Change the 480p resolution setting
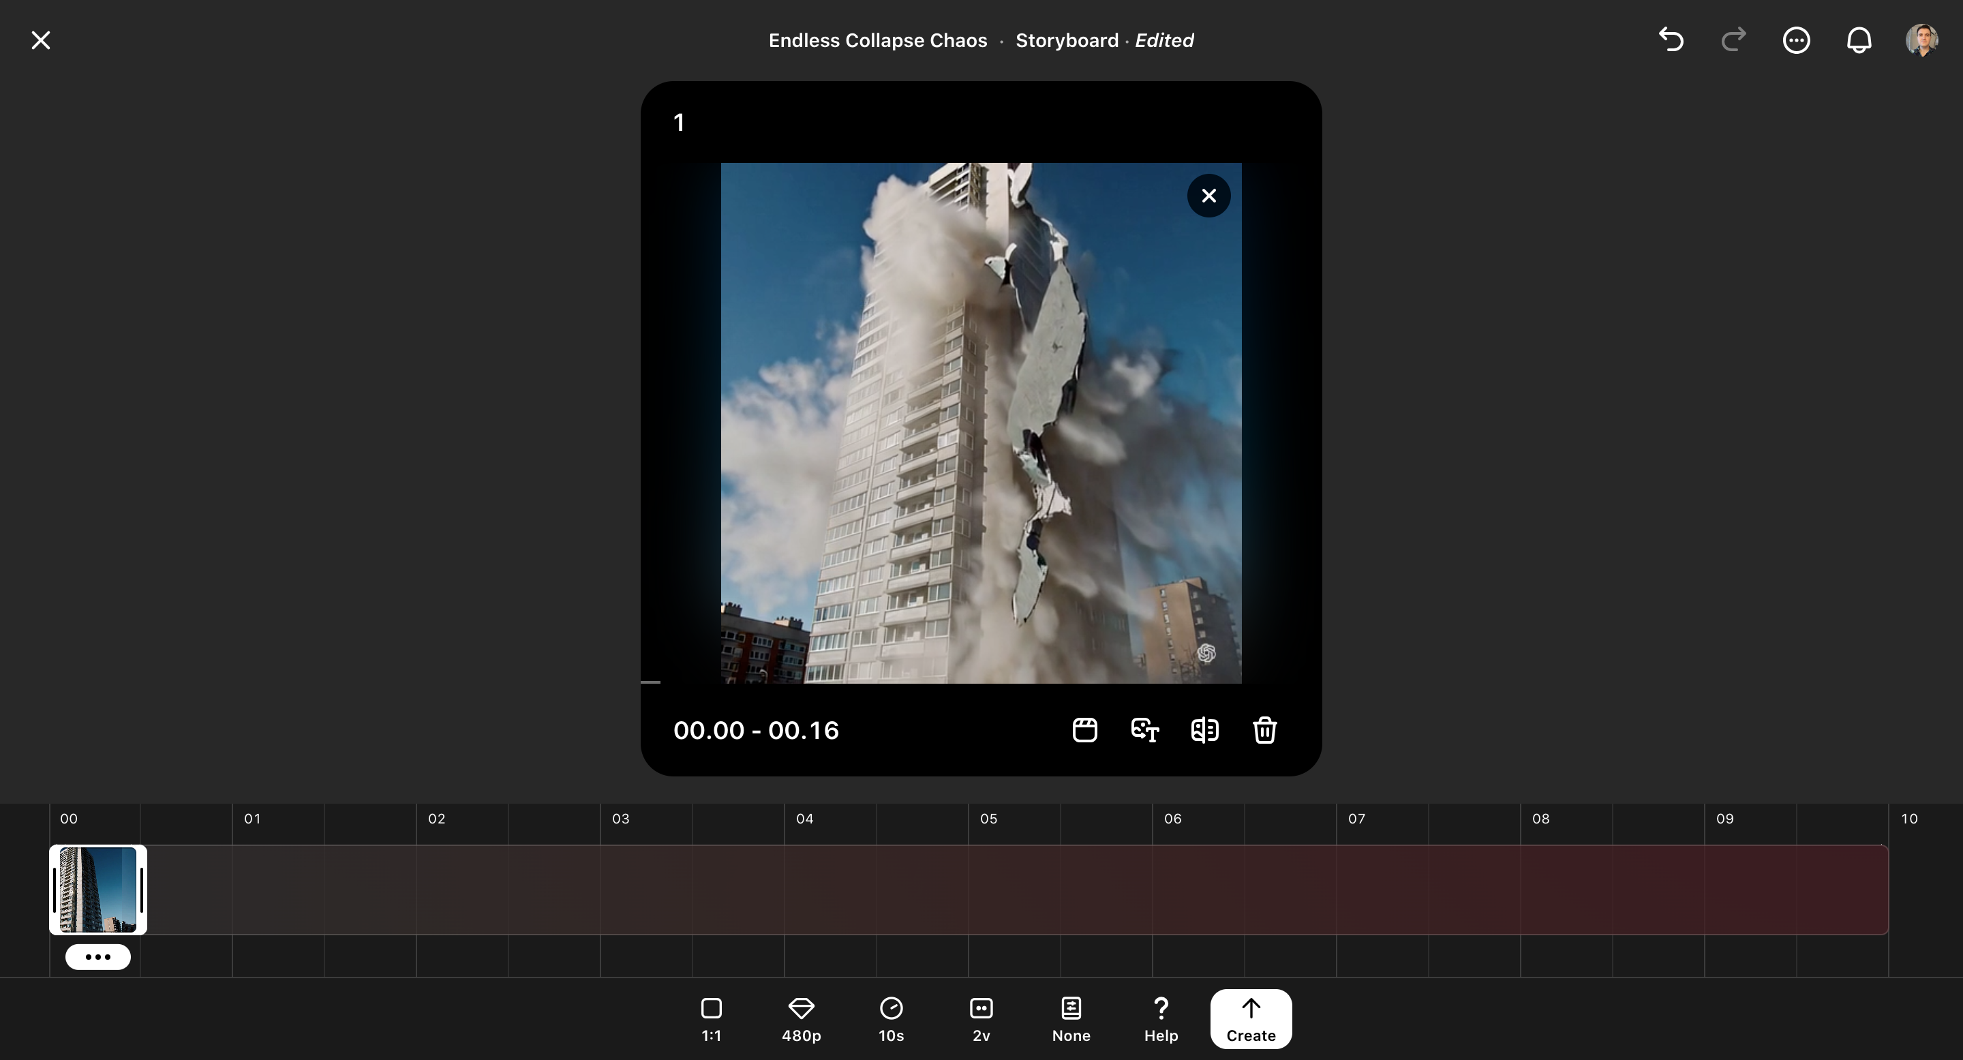This screenshot has width=1963, height=1060. (x=801, y=1020)
